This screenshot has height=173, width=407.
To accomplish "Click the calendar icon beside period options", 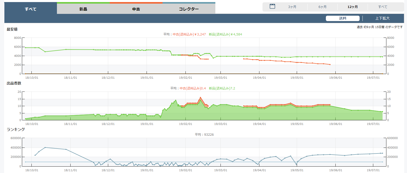I will pyautogui.click(x=272, y=6).
